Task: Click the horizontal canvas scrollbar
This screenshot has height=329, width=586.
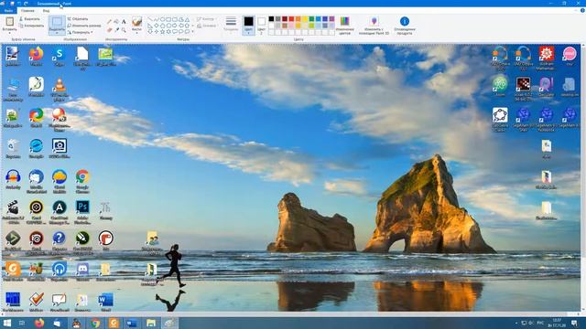Action: (291, 314)
